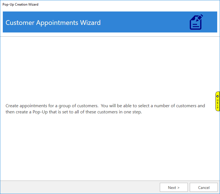Click the empty white area above the description

pyautogui.click(x=109, y=67)
